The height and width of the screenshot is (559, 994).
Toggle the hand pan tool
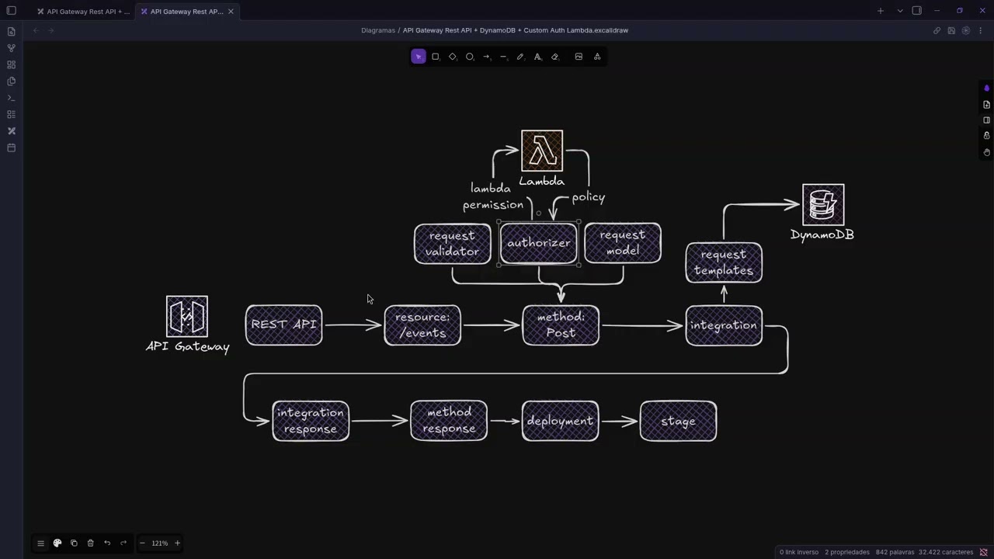(x=986, y=152)
